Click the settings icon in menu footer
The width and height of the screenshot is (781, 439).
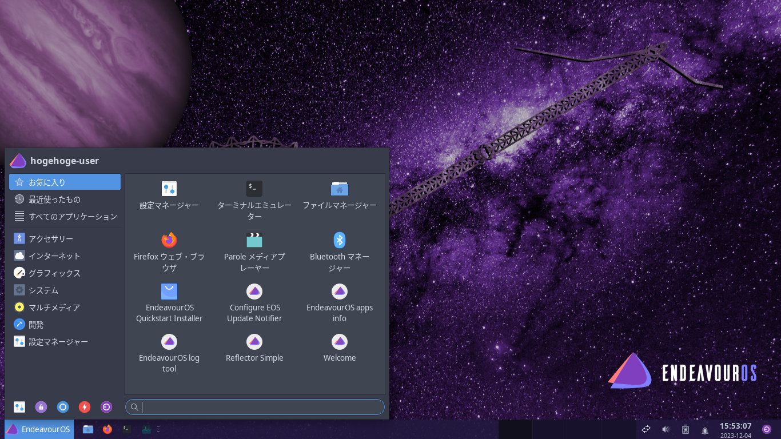[x=19, y=407]
